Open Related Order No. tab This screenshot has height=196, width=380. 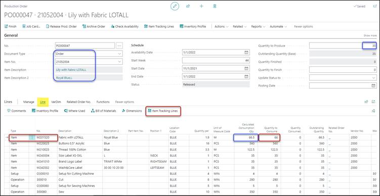coord(79,102)
